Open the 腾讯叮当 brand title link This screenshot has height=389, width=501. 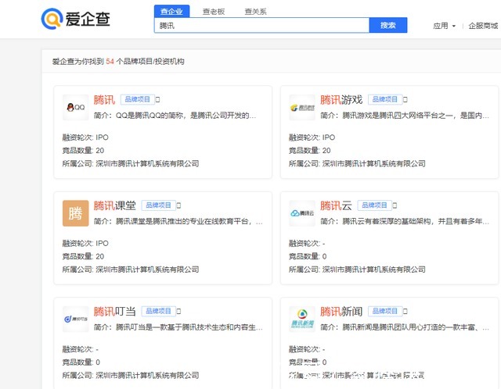pyautogui.click(x=115, y=312)
